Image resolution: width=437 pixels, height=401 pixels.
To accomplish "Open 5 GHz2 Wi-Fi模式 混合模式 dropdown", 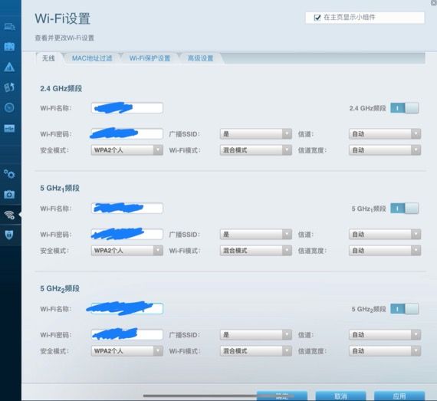I will point(256,351).
